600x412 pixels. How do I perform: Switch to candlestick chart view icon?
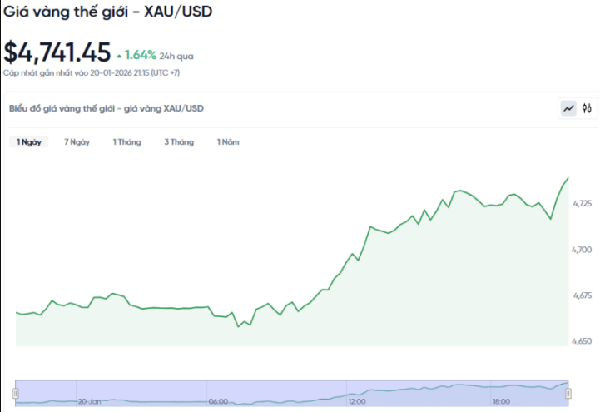pyautogui.click(x=587, y=108)
